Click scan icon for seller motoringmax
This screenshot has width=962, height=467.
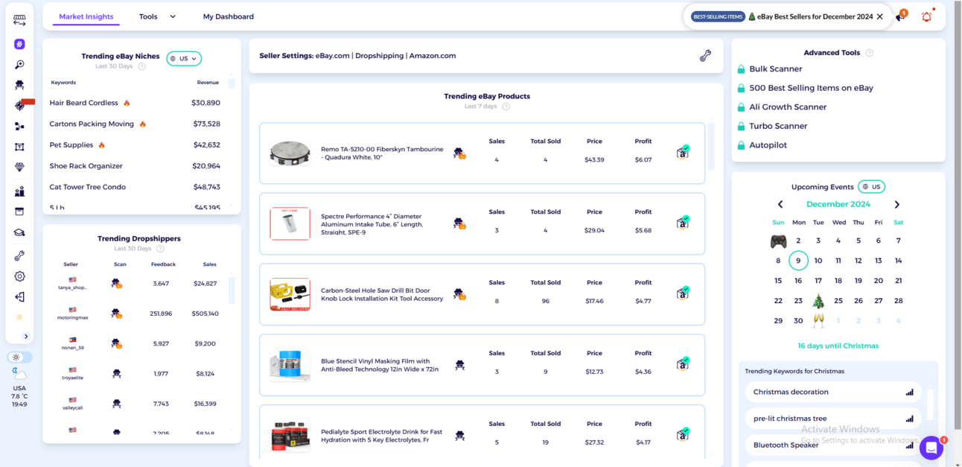point(117,314)
